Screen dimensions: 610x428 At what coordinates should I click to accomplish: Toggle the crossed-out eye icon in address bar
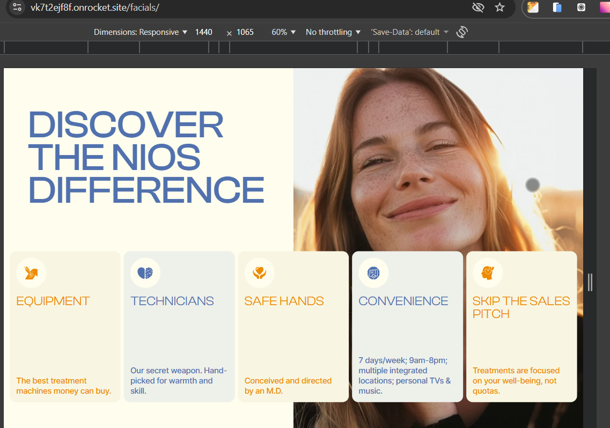pos(477,8)
